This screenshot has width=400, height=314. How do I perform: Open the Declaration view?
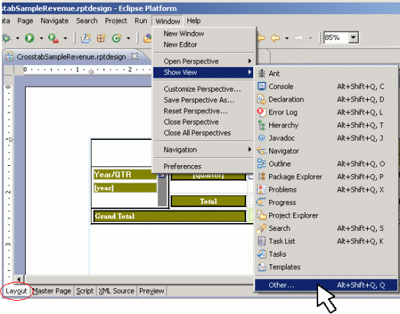(326, 99)
